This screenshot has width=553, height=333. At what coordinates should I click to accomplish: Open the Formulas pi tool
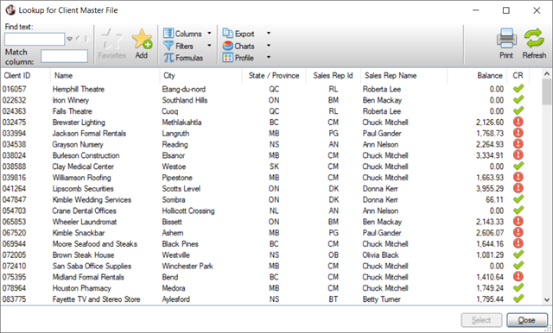[x=183, y=58]
